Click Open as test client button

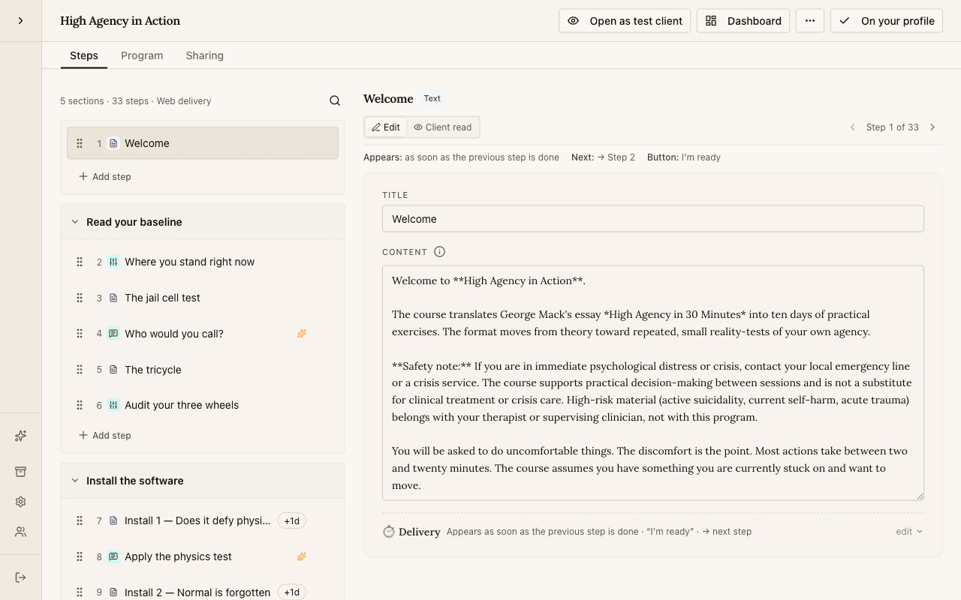coord(625,21)
